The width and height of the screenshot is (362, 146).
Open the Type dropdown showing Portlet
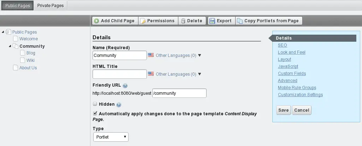(x=111, y=137)
